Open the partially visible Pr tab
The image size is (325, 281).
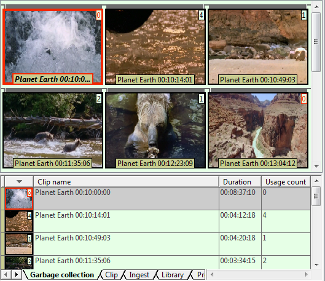point(200,275)
